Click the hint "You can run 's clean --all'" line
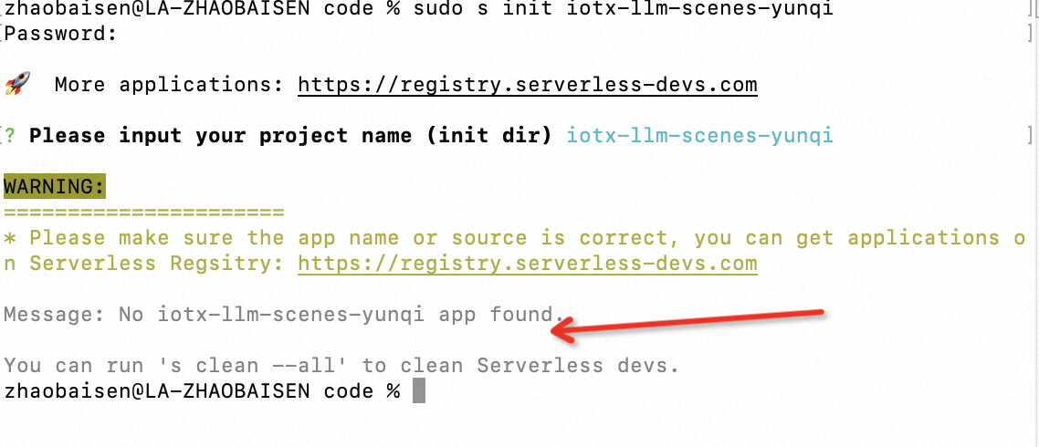Image resolution: width=1039 pixels, height=447 pixels. pos(341,365)
